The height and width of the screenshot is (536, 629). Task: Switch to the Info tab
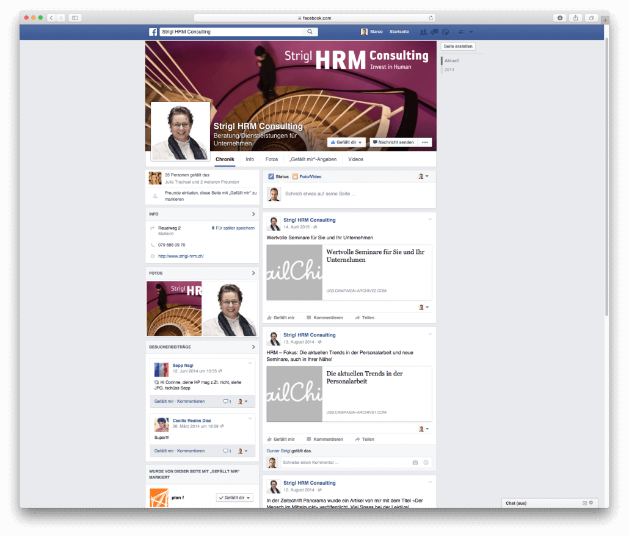pyautogui.click(x=250, y=159)
